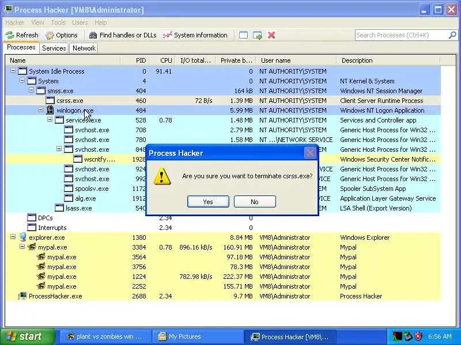
Task: Select mypal.exe row with PID 2252
Action: click(223, 286)
